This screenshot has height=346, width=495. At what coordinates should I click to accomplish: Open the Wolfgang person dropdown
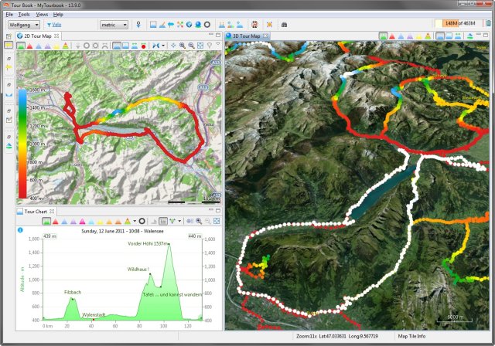[24, 25]
